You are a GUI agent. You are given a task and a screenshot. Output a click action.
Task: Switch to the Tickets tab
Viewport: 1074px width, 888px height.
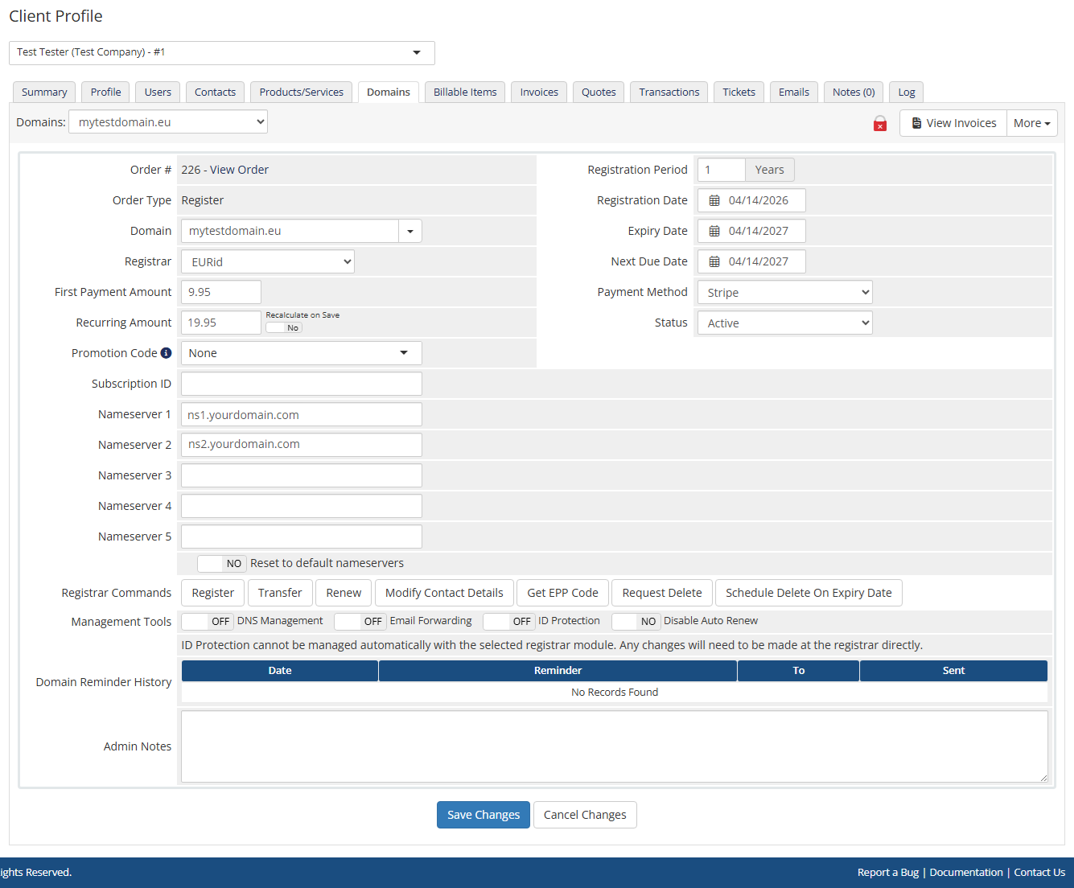tap(739, 92)
